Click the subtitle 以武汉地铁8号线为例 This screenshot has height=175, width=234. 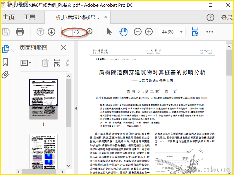tap(156, 81)
